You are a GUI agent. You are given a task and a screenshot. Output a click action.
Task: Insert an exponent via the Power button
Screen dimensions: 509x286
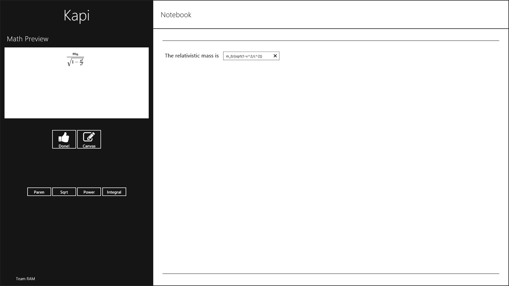(x=89, y=192)
